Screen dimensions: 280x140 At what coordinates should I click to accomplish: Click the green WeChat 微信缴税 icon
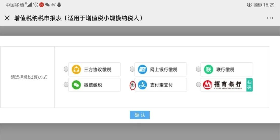coord(76,85)
